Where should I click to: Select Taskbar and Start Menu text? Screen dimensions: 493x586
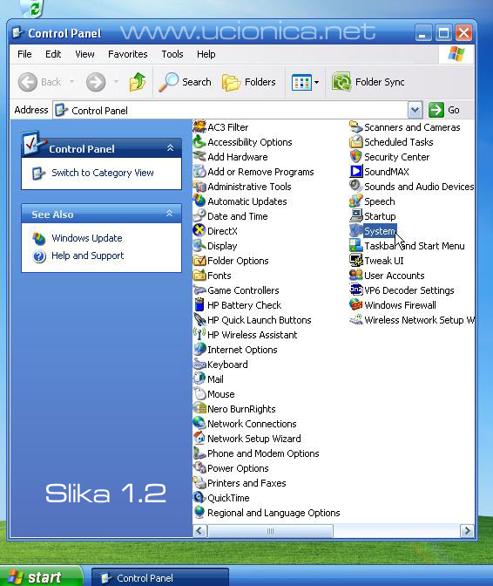pos(415,246)
